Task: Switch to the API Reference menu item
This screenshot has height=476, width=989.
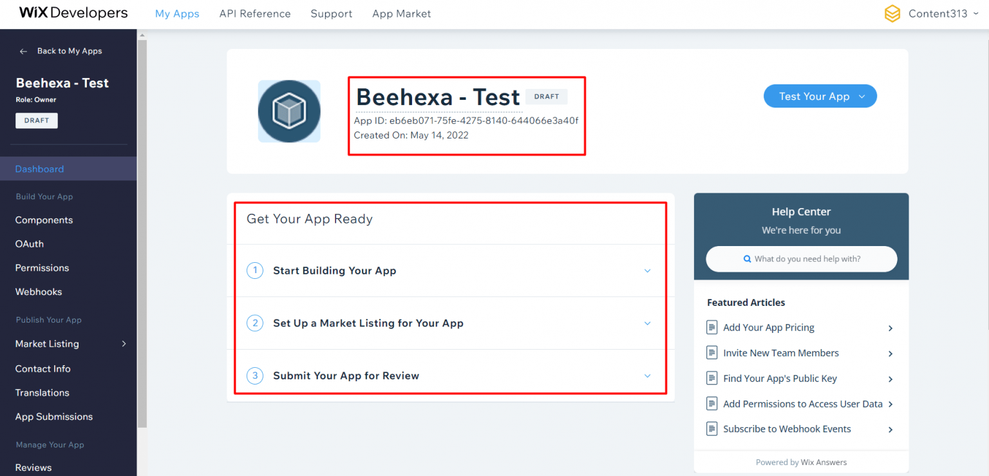Action: [x=255, y=14]
